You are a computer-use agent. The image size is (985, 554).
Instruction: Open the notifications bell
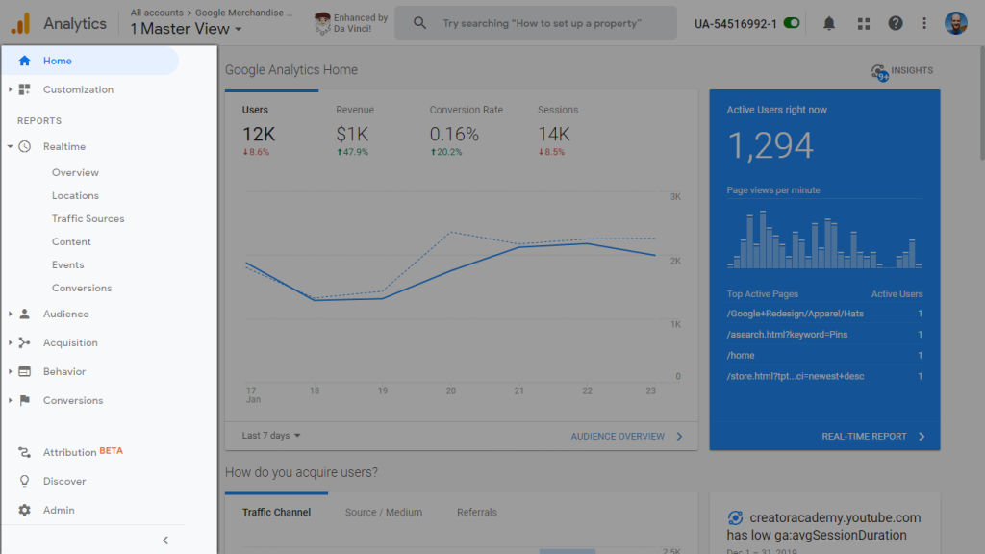click(829, 23)
